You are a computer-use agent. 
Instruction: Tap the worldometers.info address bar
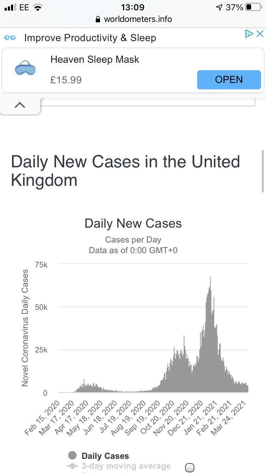coord(138,19)
